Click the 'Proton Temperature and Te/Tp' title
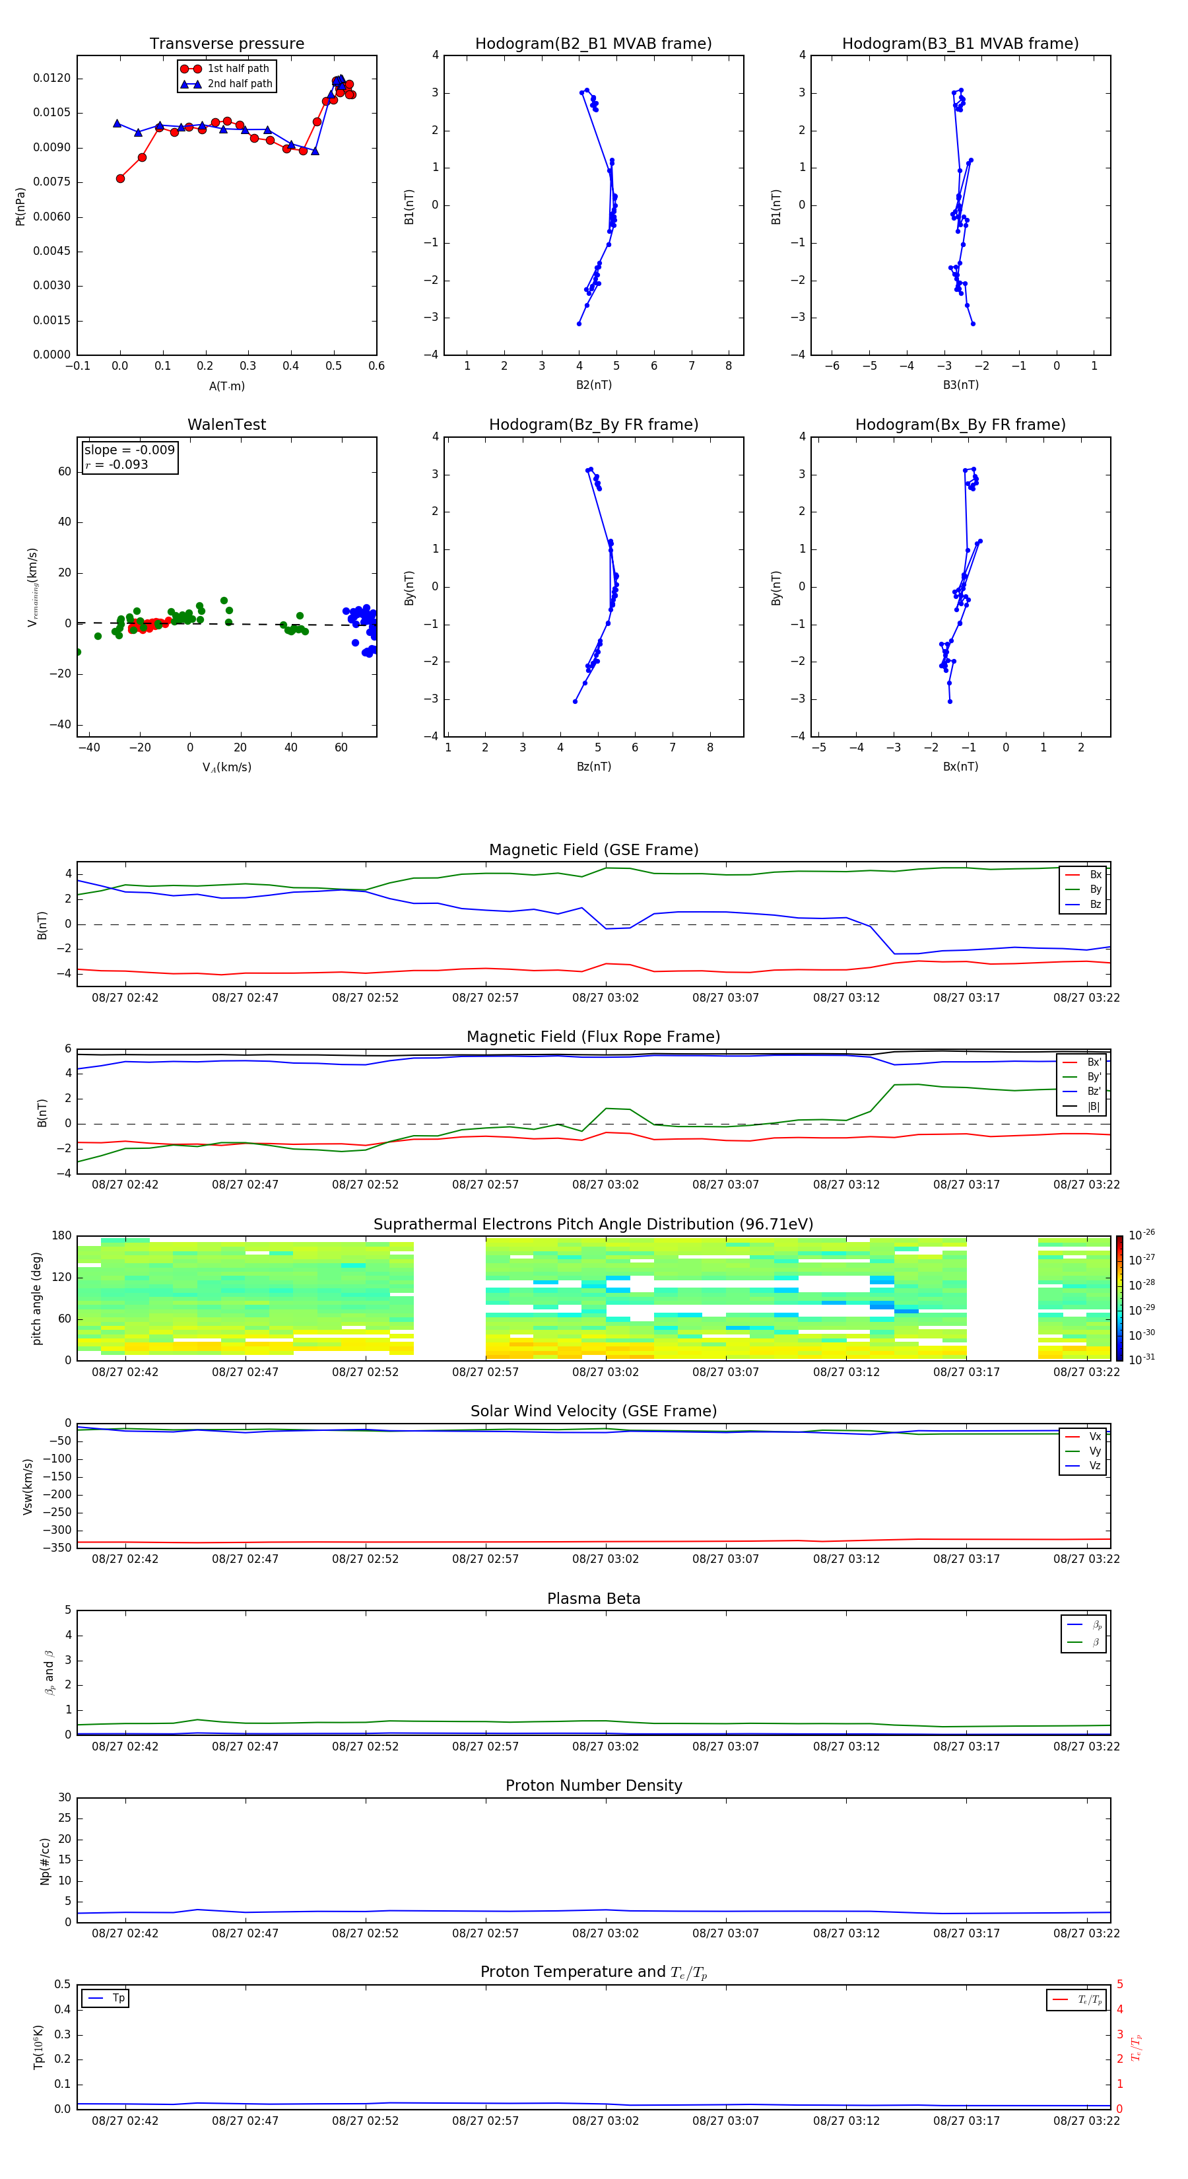This screenshot has width=1188, height=2179. pos(593,1972)
